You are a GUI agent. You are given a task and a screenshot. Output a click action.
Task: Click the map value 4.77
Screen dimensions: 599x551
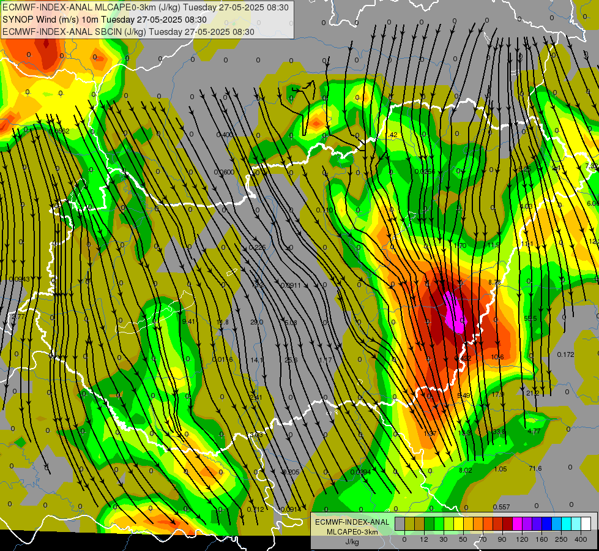(x=534, y=431)
